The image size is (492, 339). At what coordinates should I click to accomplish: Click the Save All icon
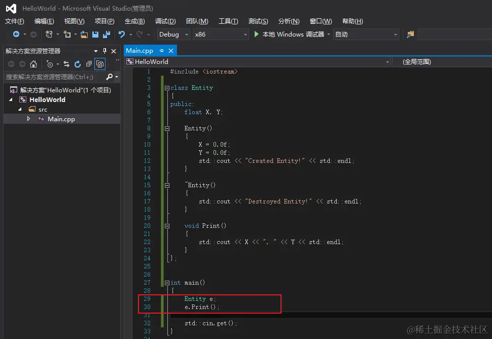tap(107, 34)
